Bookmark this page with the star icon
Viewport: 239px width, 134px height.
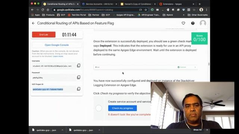pos(146,10)
